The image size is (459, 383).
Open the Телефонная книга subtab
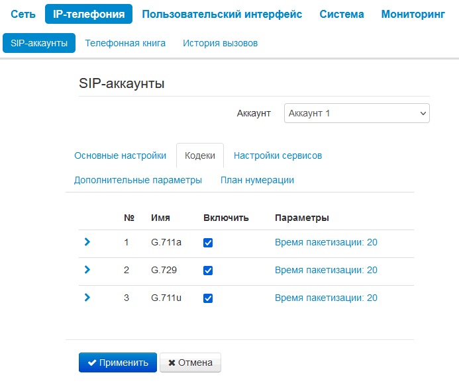click(125, 43)
